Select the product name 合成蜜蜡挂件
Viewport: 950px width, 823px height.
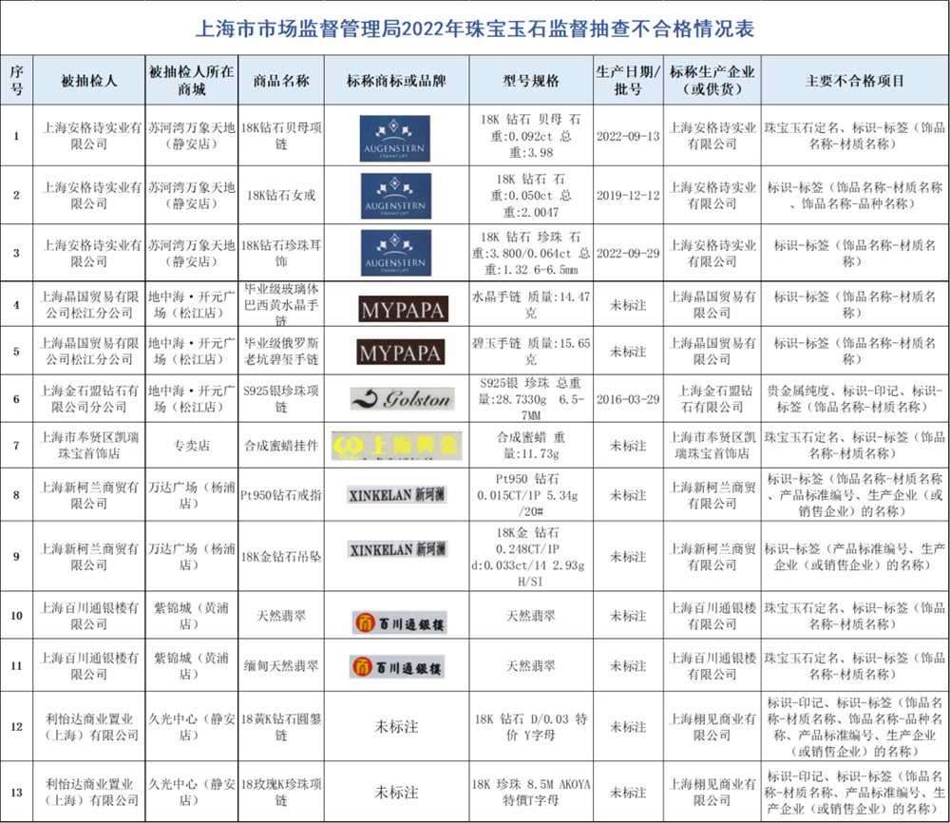click(x=281, y=446)
